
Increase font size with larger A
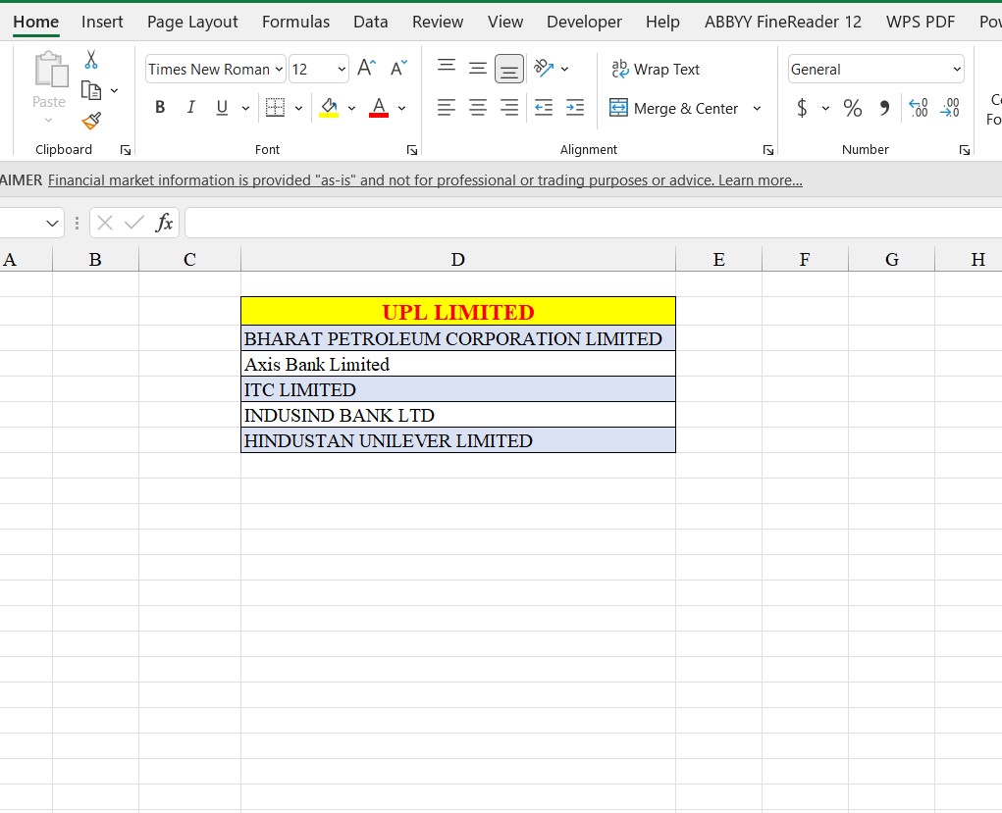coord(367,68)
